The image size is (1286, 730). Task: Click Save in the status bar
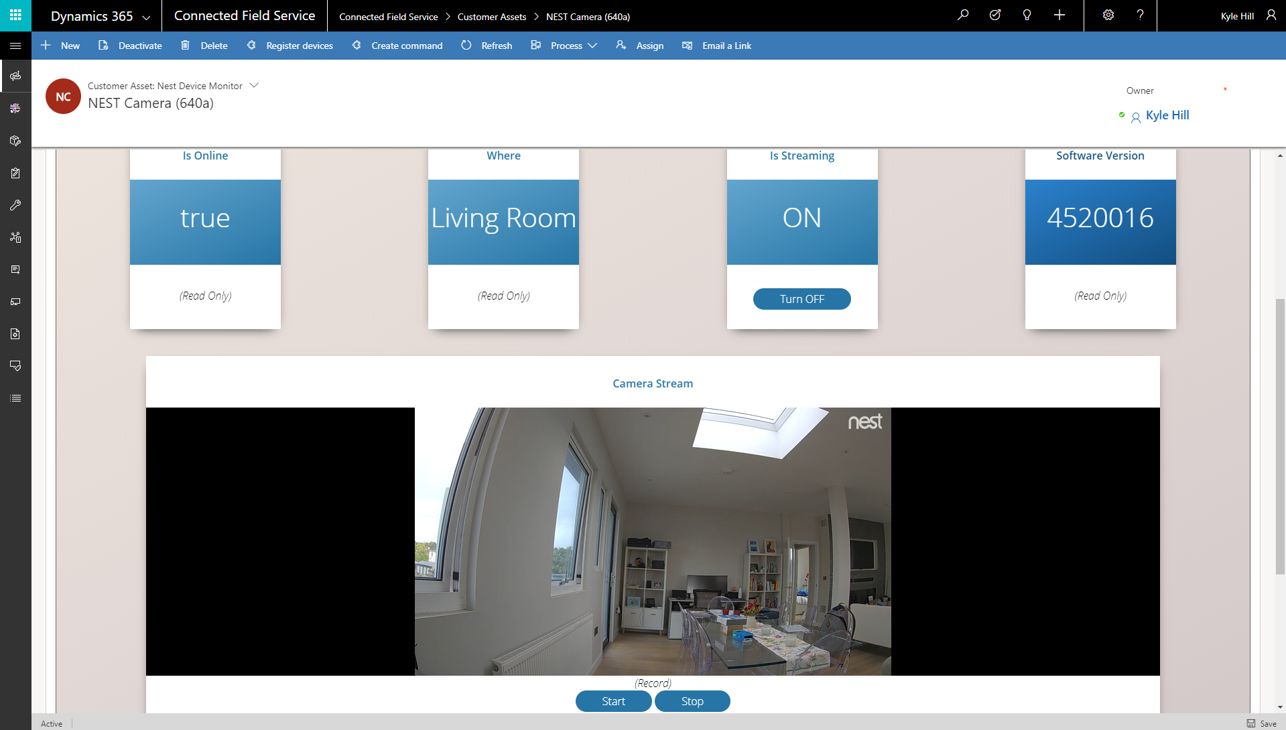click(1261, 723)
